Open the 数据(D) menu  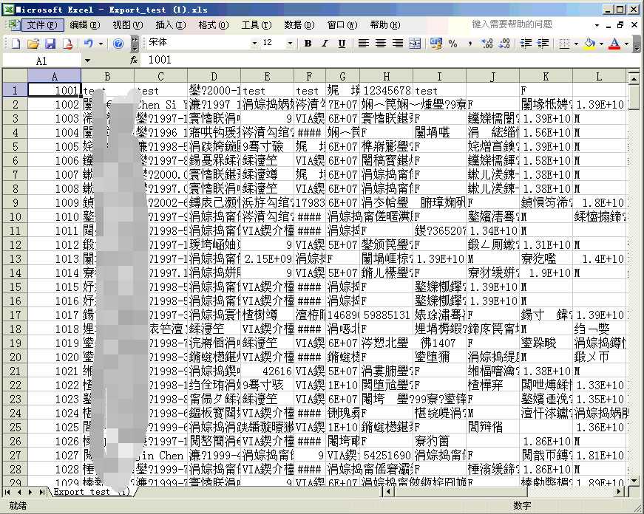(299, 25)
